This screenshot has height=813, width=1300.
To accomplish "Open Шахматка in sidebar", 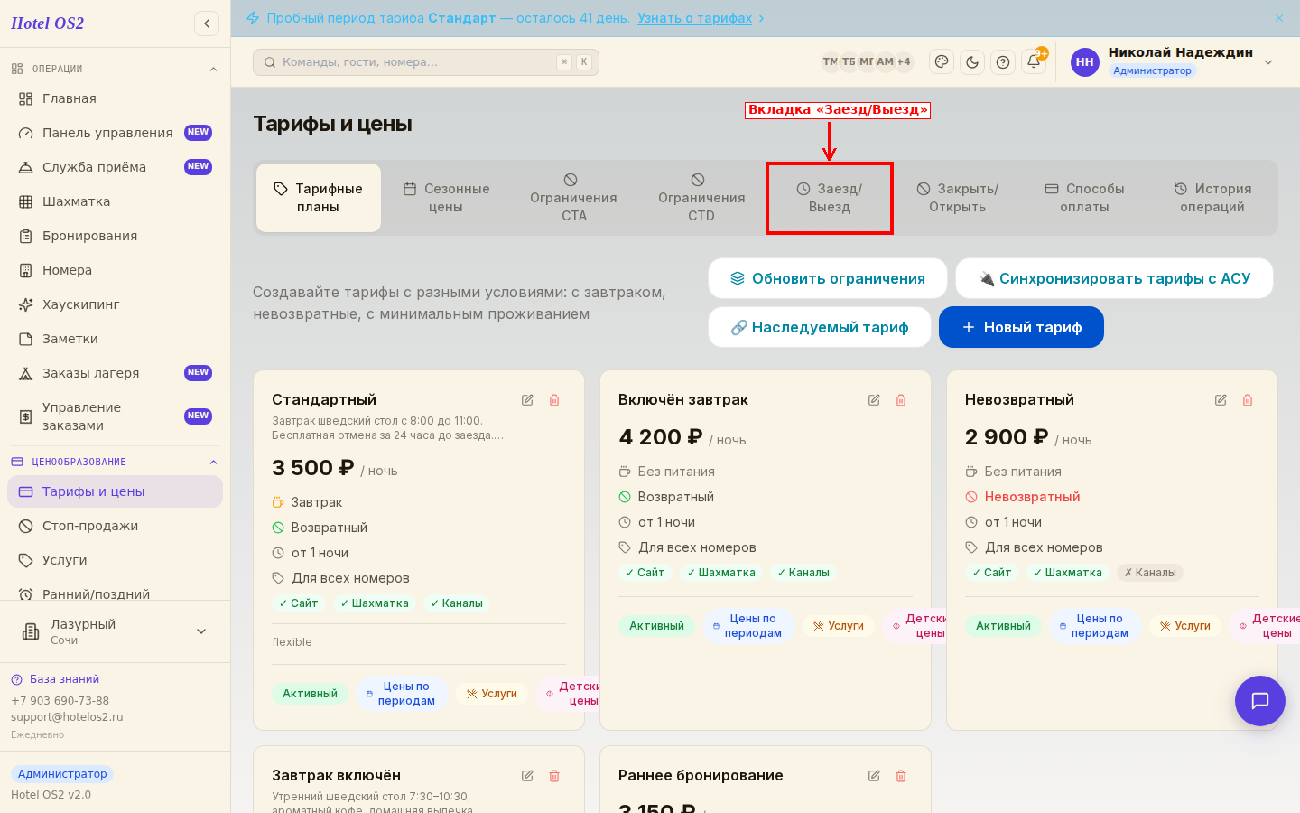I will (x=115, y=201).
